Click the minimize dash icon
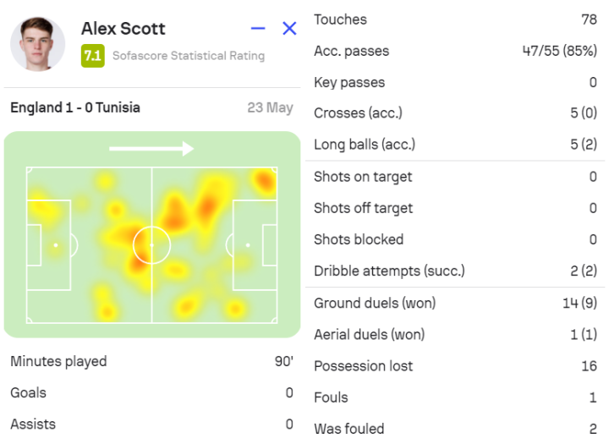The height and width of the screenshot is (444, 609). pyautogui.click(x=258, y=29)
